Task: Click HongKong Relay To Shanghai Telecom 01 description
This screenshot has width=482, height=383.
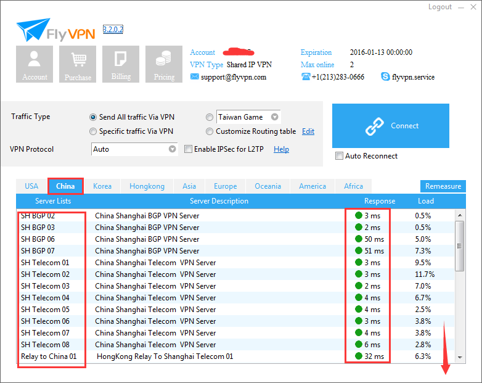Action: pos(165,356)
